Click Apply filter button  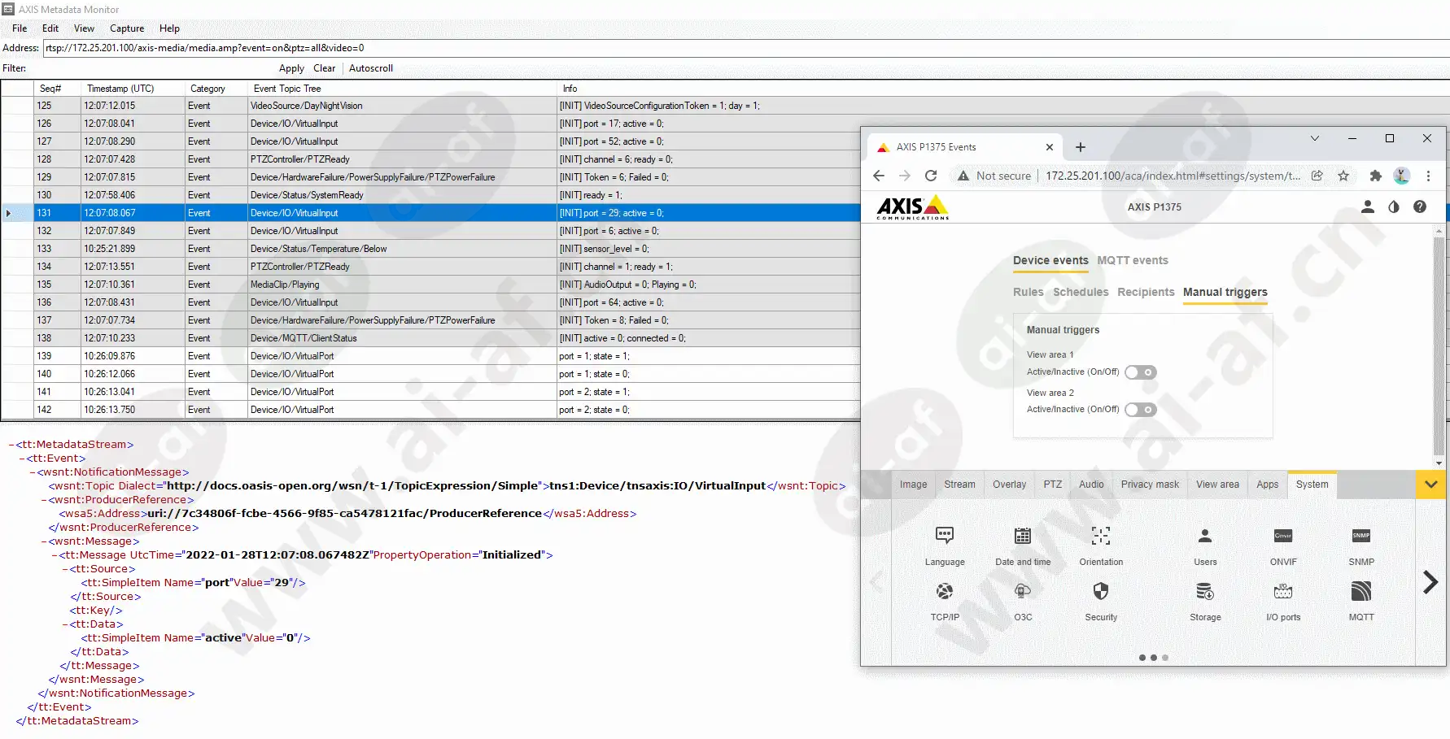pyautogui.click(x=291, y=68)
